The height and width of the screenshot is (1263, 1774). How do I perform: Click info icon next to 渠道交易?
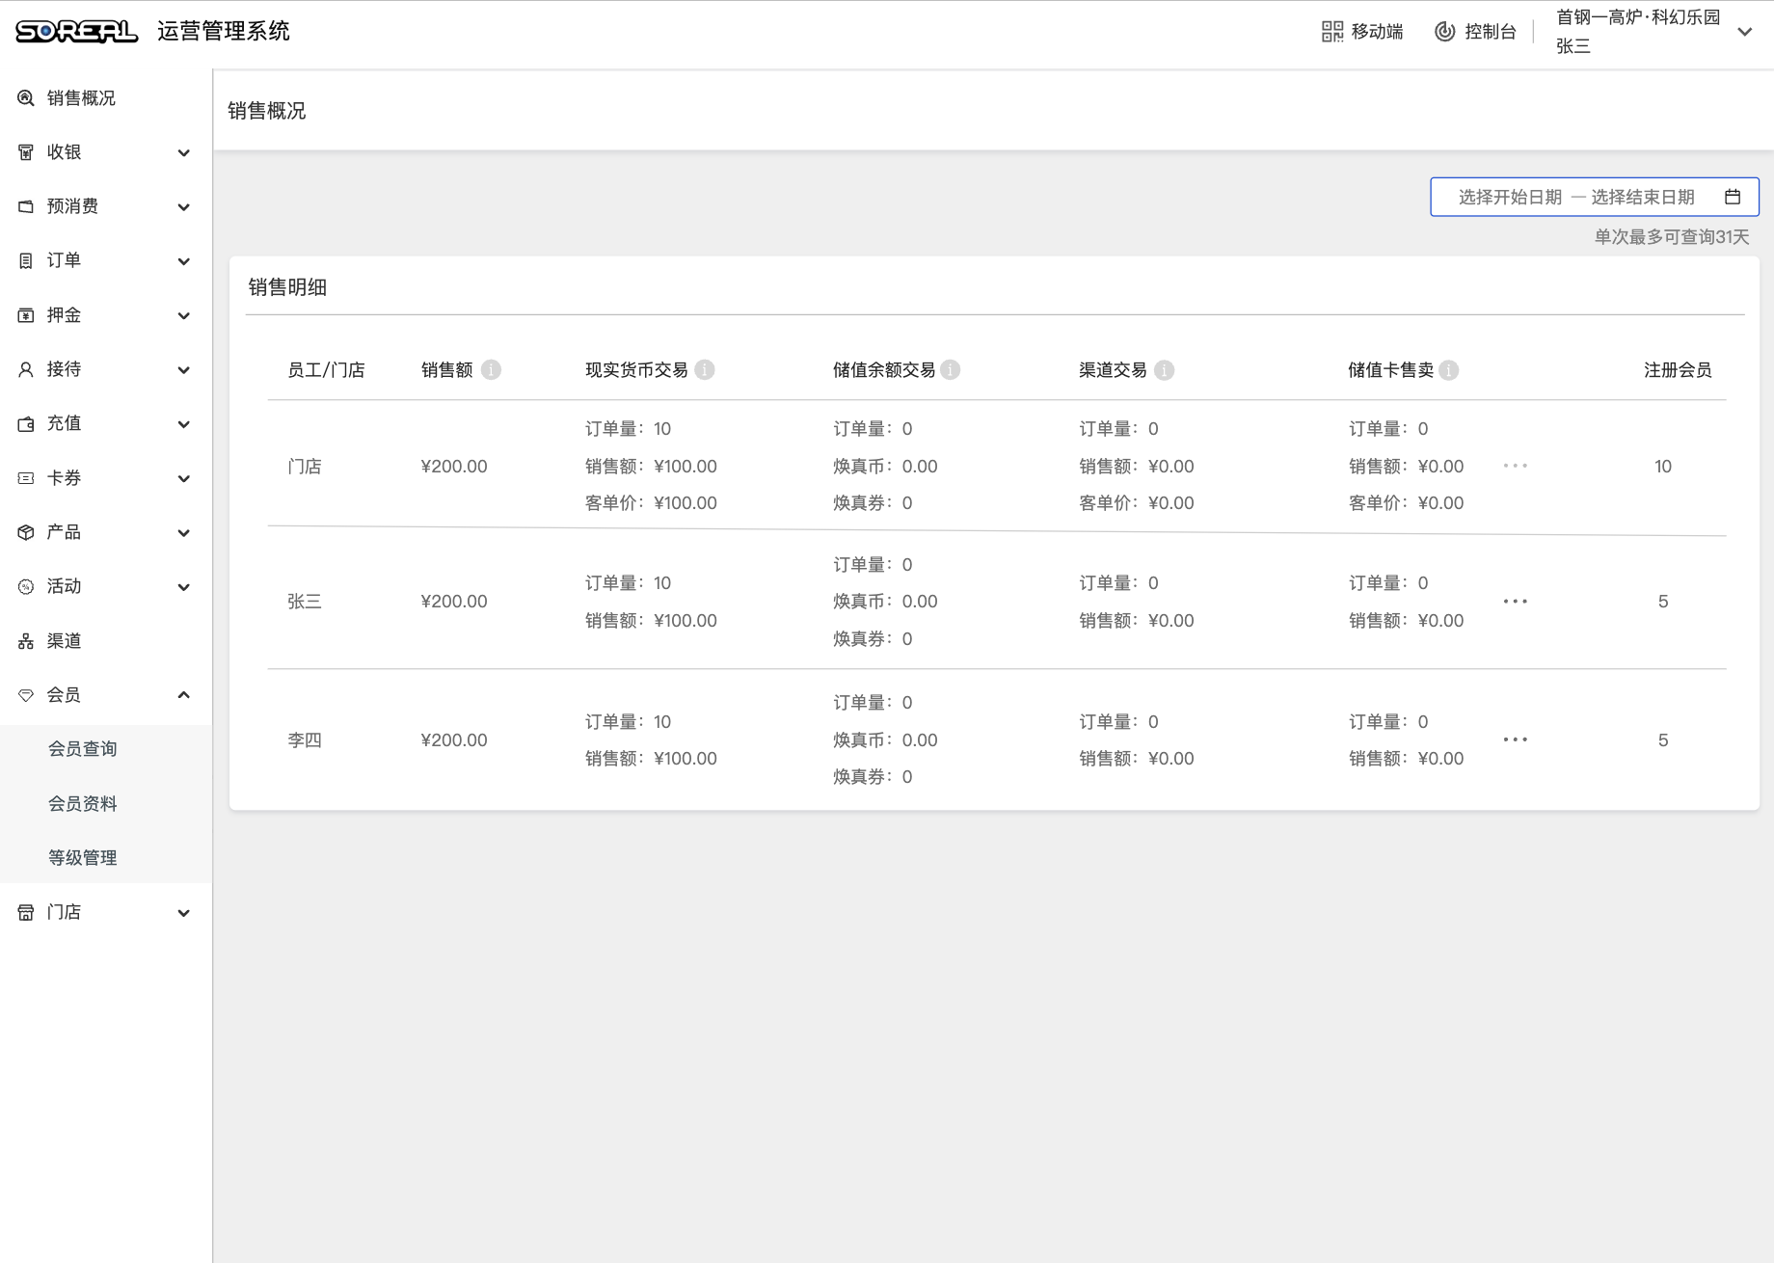click(x=1165, y=370)
